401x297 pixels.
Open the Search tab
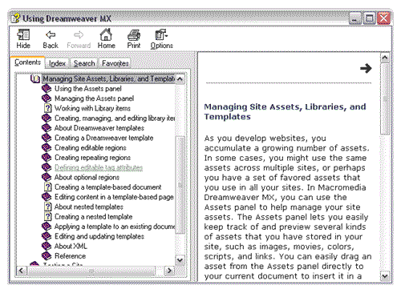point(84,63)
